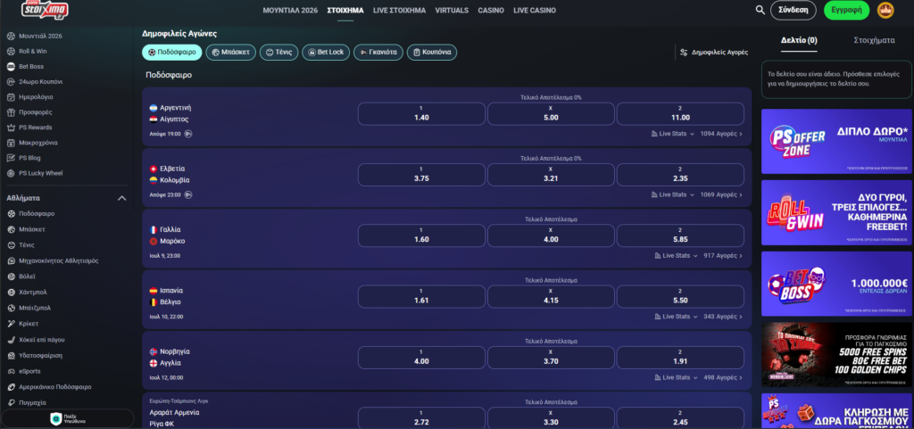
Task: Go to CASINO top menu
Action: click(x=491, y=11)
